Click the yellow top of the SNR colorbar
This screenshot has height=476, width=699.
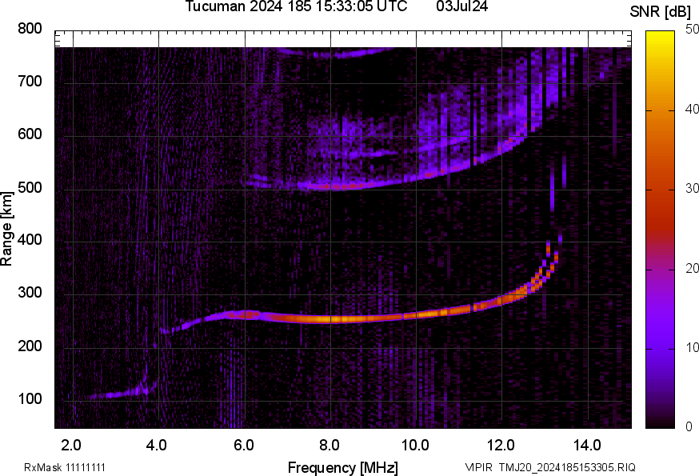pos(661,38)
